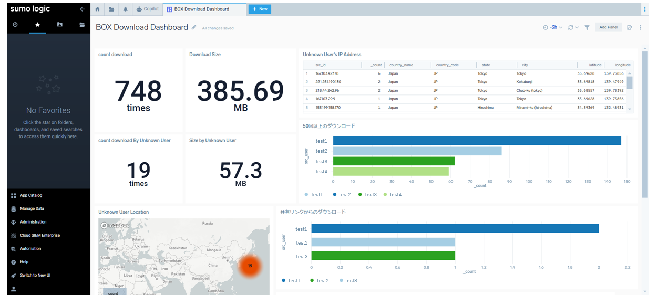The height and width of the screenshot is (306, 658).
Task: Open the top-right window kebab menu
Action: coord(645,9)
